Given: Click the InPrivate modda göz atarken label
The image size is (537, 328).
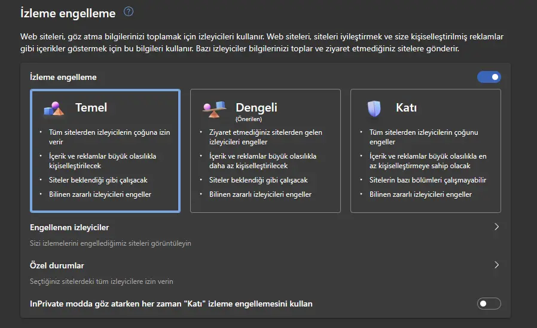Looking at the screenshot, I should pyautogui.click(x=171, y=304).
